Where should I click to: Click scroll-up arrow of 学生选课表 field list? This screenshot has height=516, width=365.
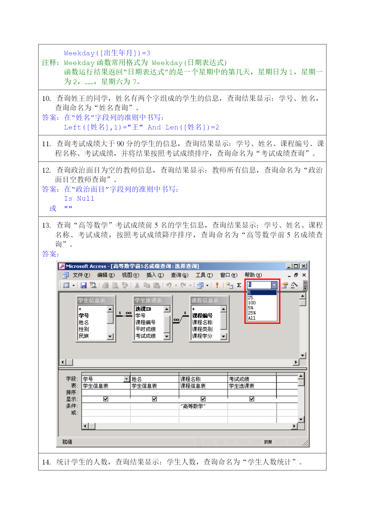click(x=167, y=309)
